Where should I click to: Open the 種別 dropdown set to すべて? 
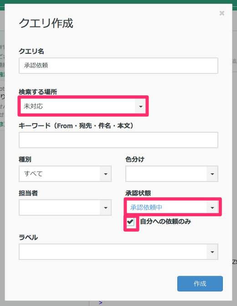[65, 174]
